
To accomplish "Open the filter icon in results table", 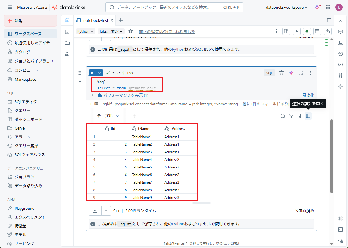I will coord(291,116).
